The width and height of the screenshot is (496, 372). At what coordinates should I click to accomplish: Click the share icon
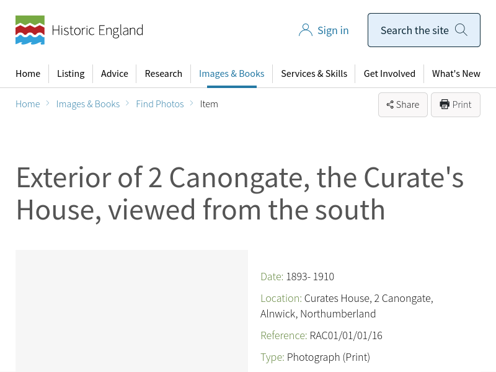[x=390, y=105]
